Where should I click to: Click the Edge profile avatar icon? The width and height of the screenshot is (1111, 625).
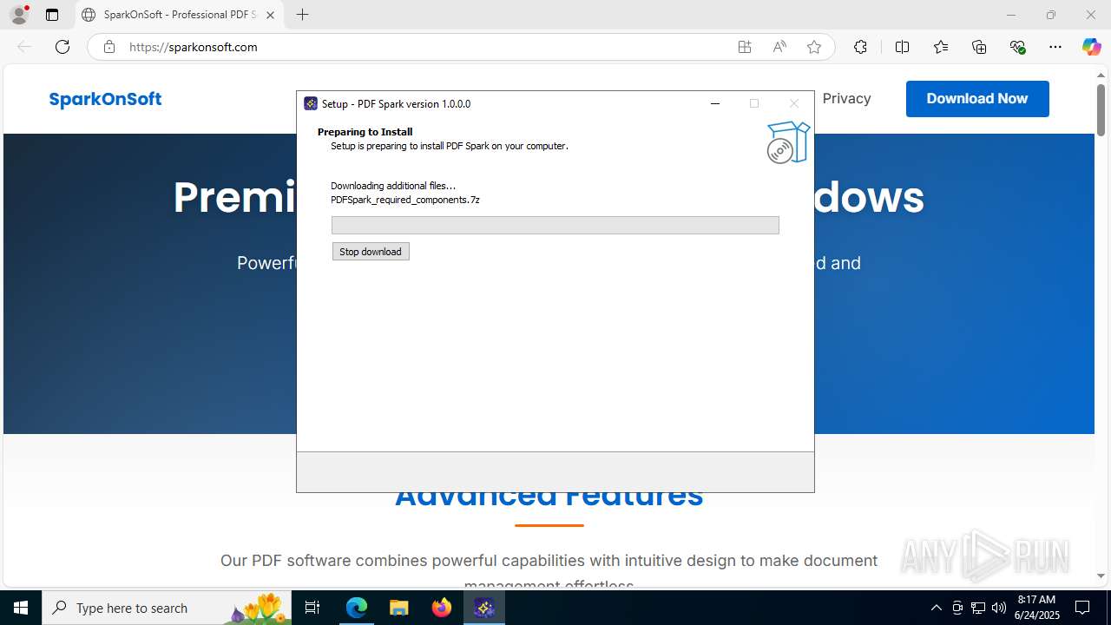(19, 15)
